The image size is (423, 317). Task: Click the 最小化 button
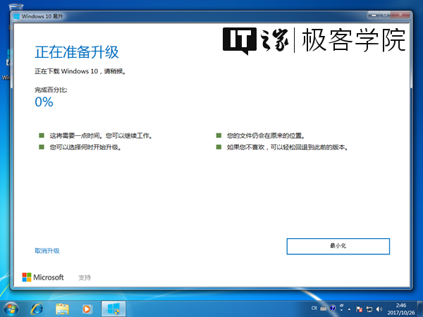[338, 246]
